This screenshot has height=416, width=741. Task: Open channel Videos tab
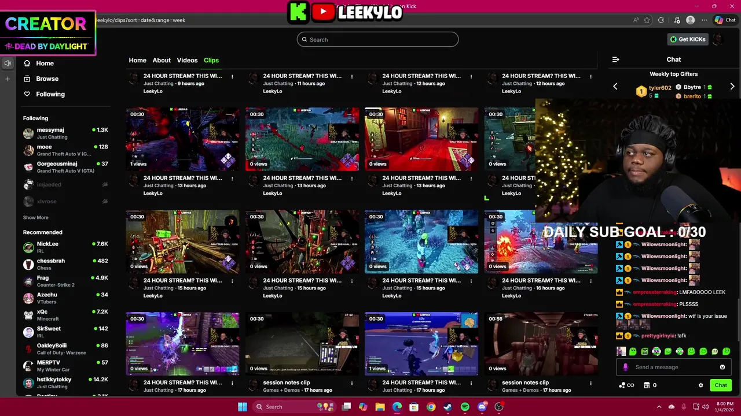(187, 60)
